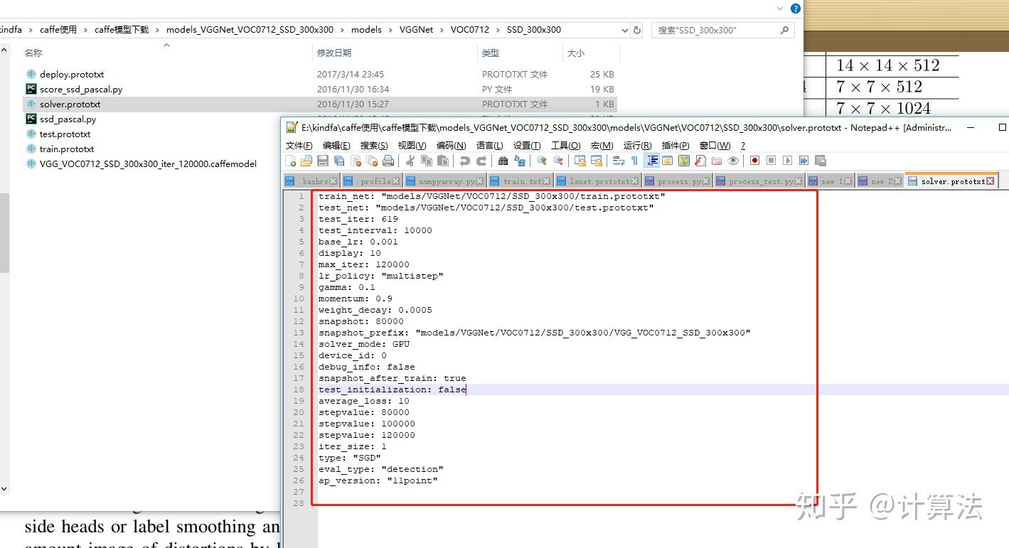Toggle the Word Wrap toolbar button
The height and width of the screenshot is (548, 1009).
(x=618, y=161)
